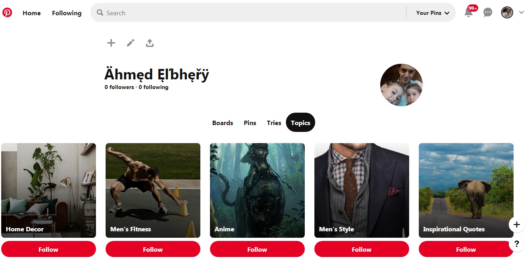This screenshot has width=526, height=259.
Task: Click the Pinterest logo icon
Action: (7, 13)
